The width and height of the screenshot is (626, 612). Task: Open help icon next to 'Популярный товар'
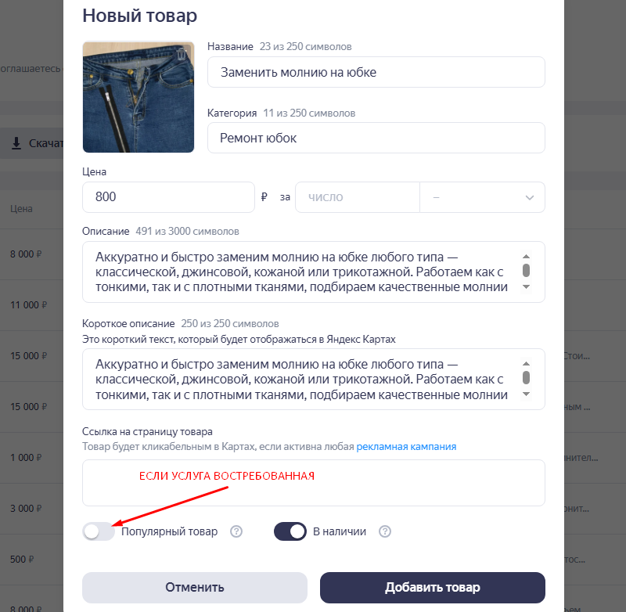click(236, 531)
